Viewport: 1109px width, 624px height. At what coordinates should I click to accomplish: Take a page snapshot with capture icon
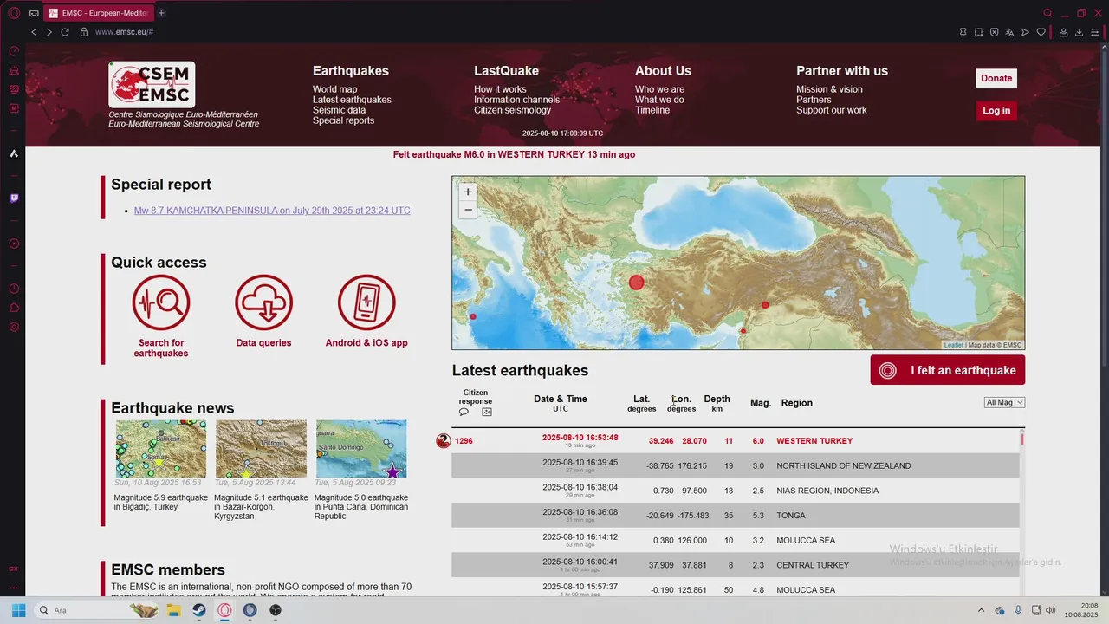tap(978, 32)
